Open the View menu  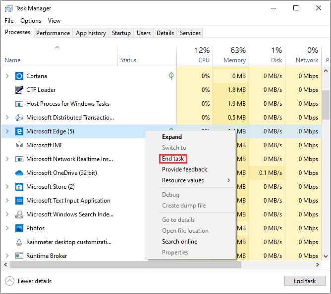[54, 21]
